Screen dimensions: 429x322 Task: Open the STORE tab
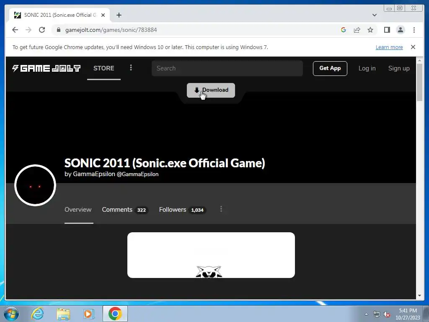(104, 68)
